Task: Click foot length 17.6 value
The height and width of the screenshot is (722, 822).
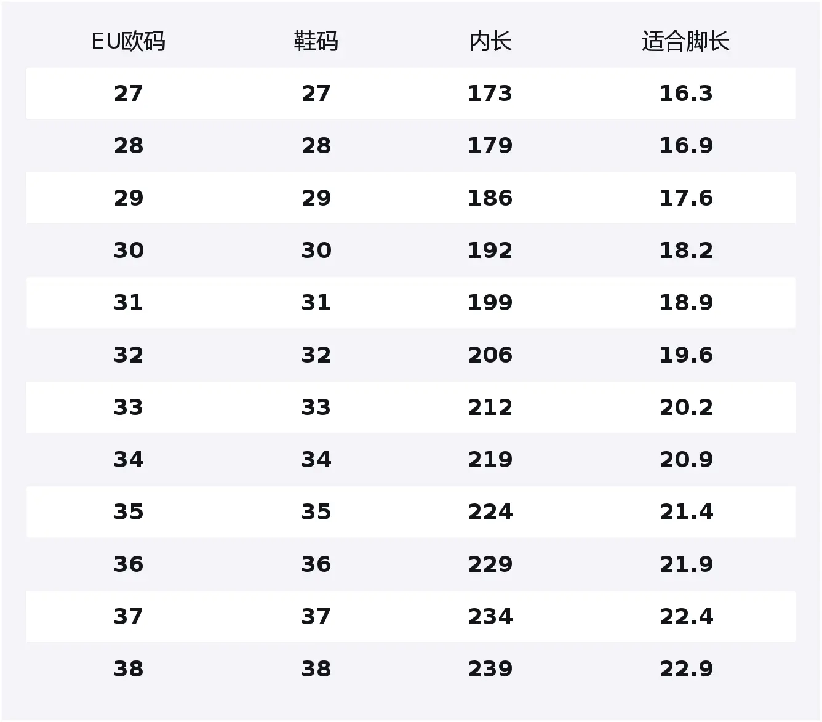Action: coord(685,198)
